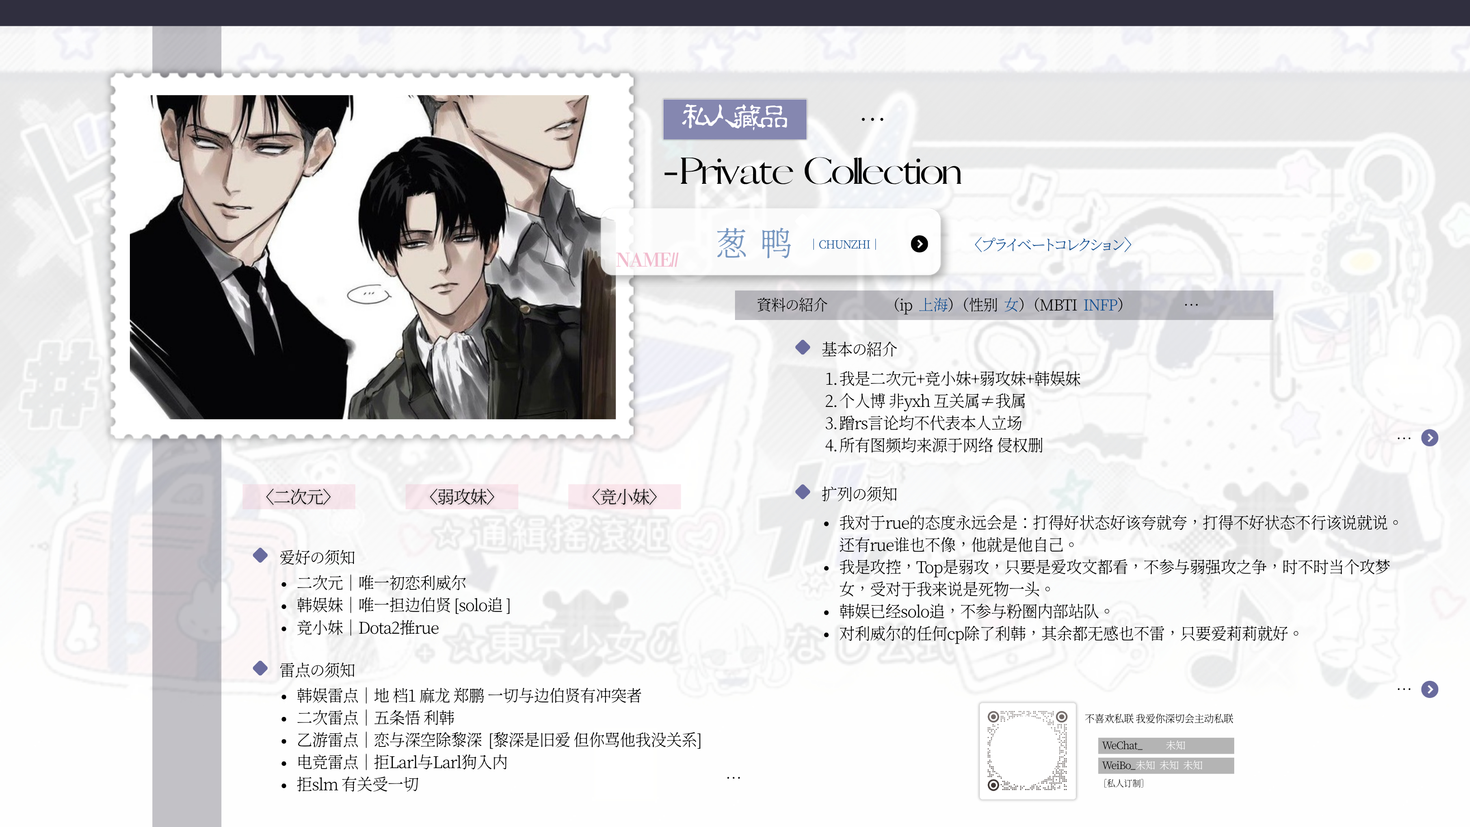Screen dimensions: 1470x827
Task: Click the 私人藏品 purple badge
Action: (x=735, y=119)
